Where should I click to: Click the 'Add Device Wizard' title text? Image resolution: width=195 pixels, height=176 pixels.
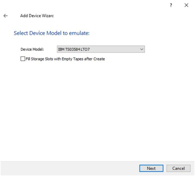point(37,16)
